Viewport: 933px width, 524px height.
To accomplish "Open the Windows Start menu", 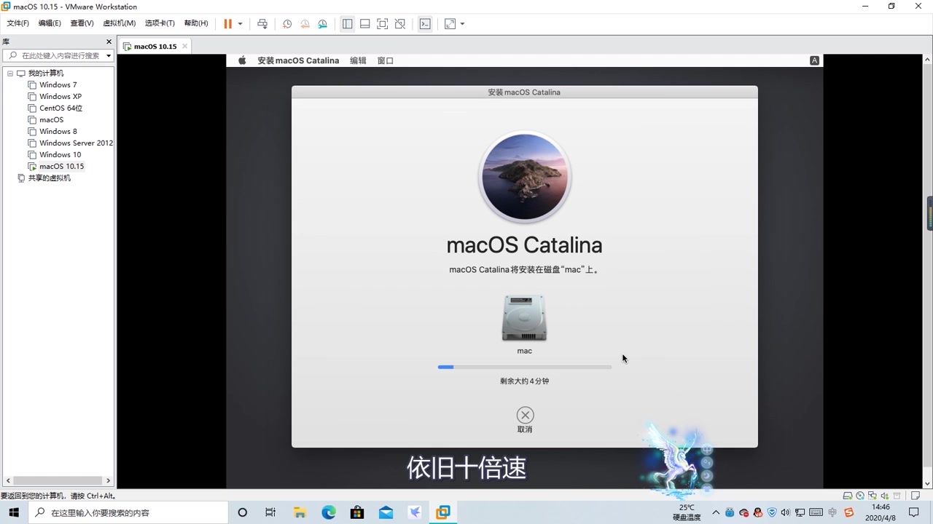I will click(13, 512).
